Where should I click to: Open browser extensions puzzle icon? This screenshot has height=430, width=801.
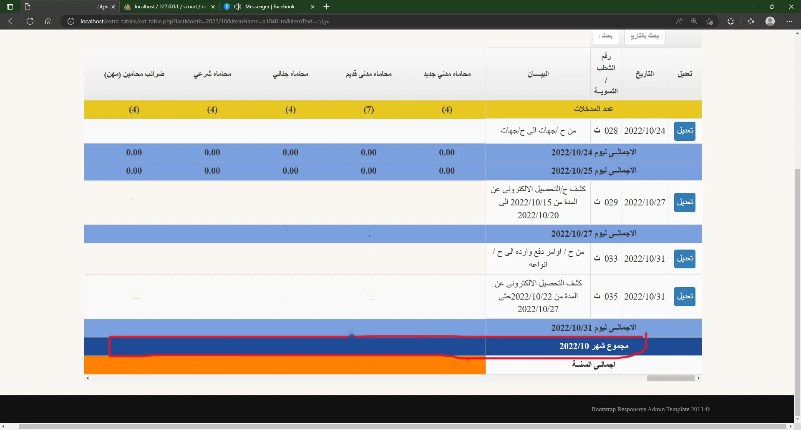tap(730, 21)
